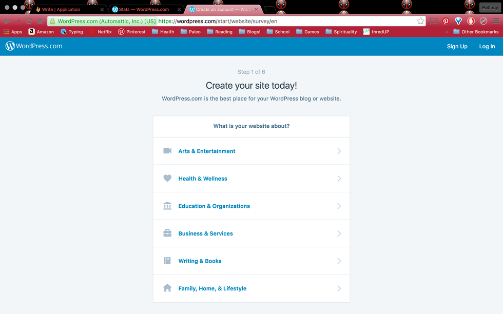Open the Netflix bookmark
Viewport: 503px width, 314px height.
[101, 32]
